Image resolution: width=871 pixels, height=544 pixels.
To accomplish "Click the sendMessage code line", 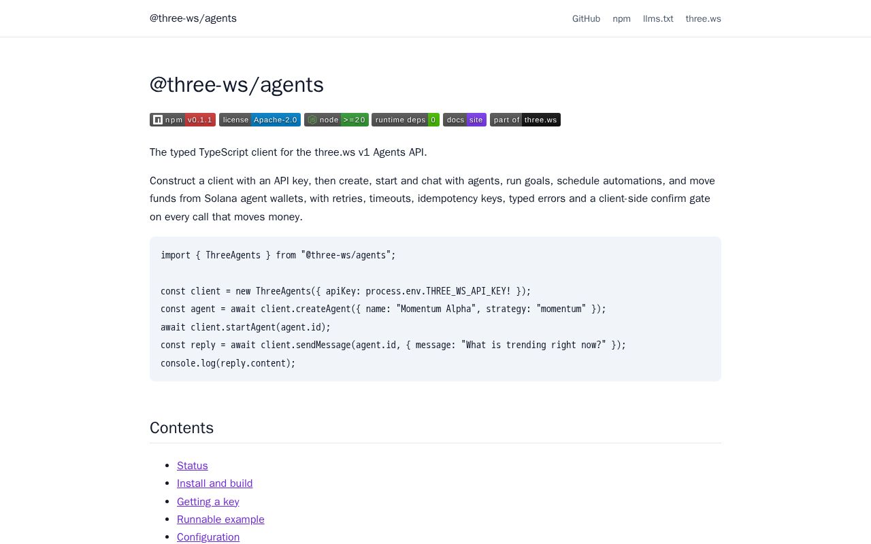I will [x=393, y=345].
